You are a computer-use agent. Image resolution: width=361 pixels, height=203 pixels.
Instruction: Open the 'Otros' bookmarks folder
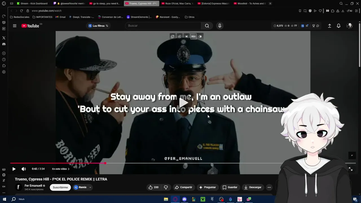point(190,17)
